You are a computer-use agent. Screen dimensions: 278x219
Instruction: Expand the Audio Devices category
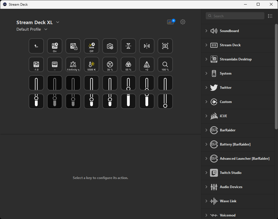[231, 187]
